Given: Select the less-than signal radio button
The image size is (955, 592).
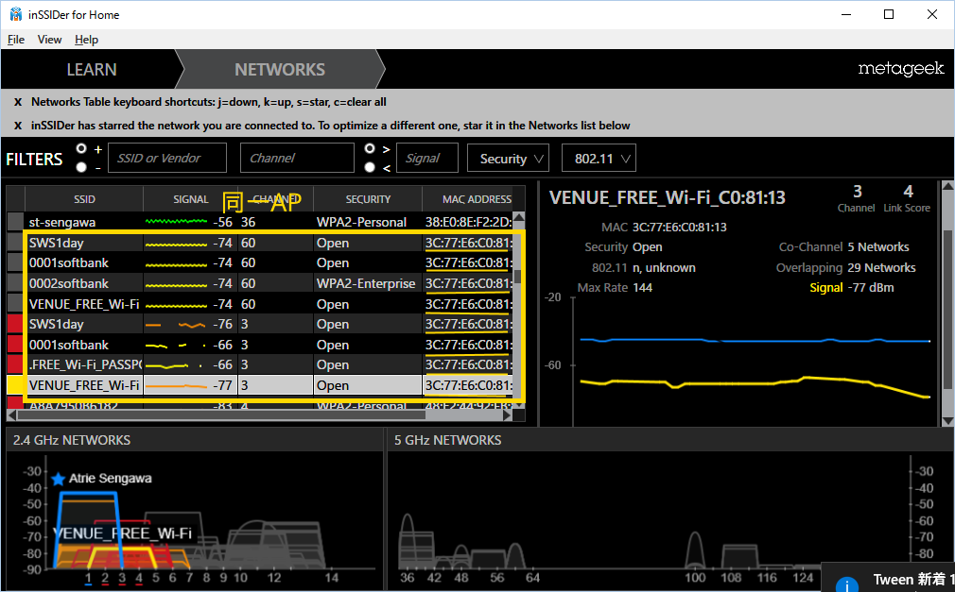Looking at the screenshot, I should (370, 167).
